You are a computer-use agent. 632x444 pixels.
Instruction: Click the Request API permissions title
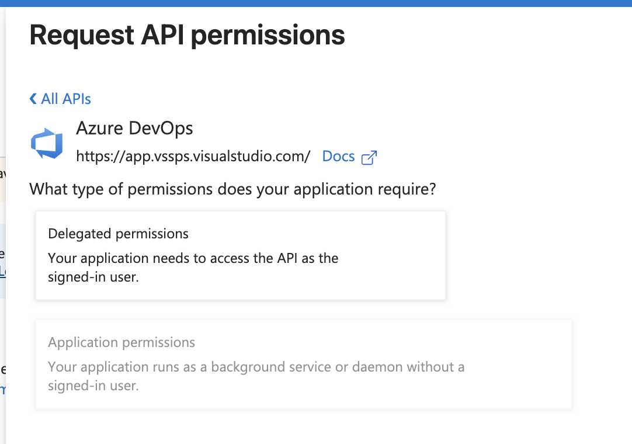pos(187,35)
